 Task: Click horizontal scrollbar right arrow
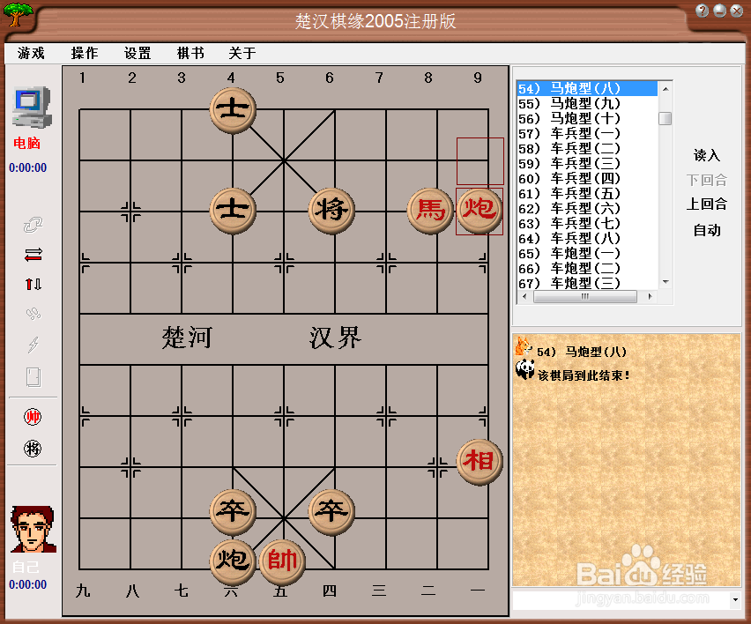[x=650, y=296]
